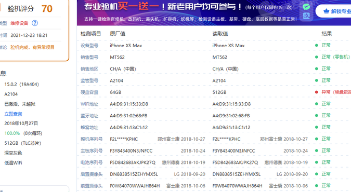Image resolution: width=351 pixels, height=192 pixels.
Task: Click A2104 in the 读取值 column
Action: coord(219,80)
